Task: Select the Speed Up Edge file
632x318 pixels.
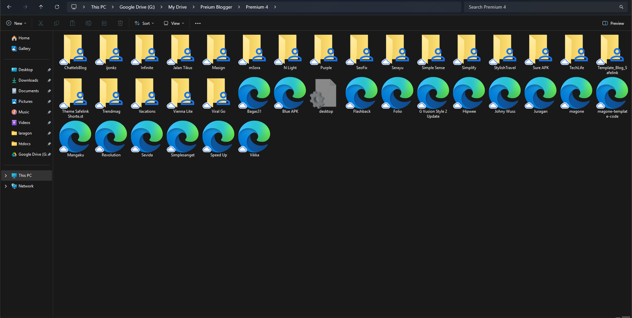Action: click(x=218, y=139)
